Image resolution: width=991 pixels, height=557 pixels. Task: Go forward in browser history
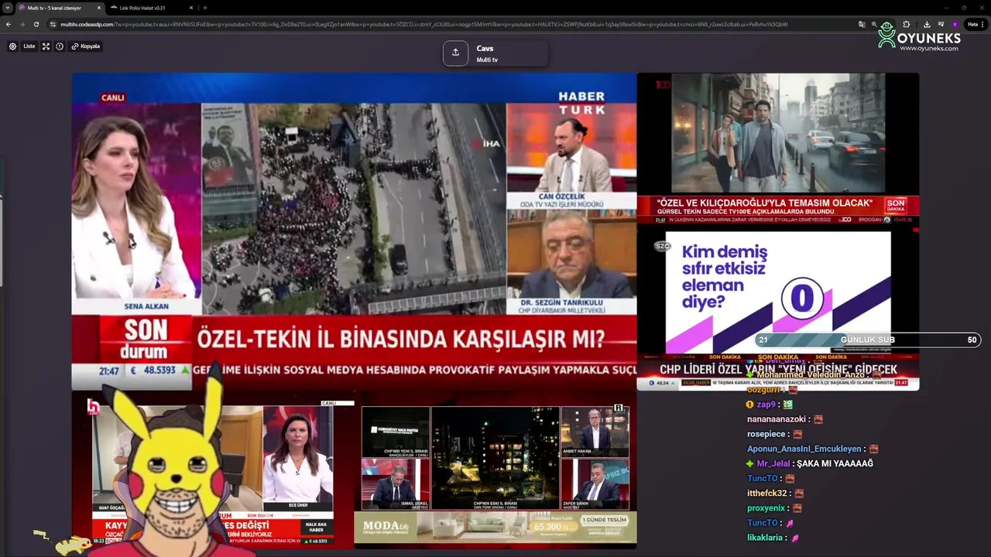(x=22, y=24)
